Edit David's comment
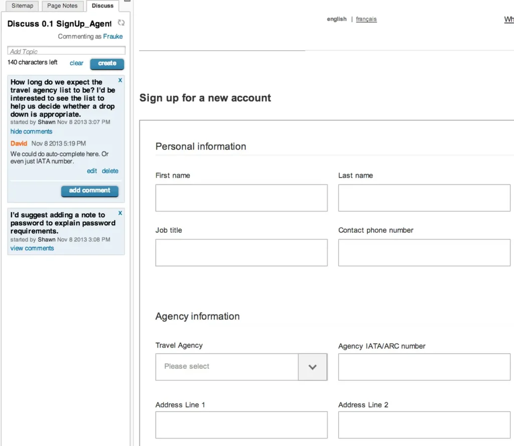This screenshot has height=446, width=514. click(x=92, y=171)
